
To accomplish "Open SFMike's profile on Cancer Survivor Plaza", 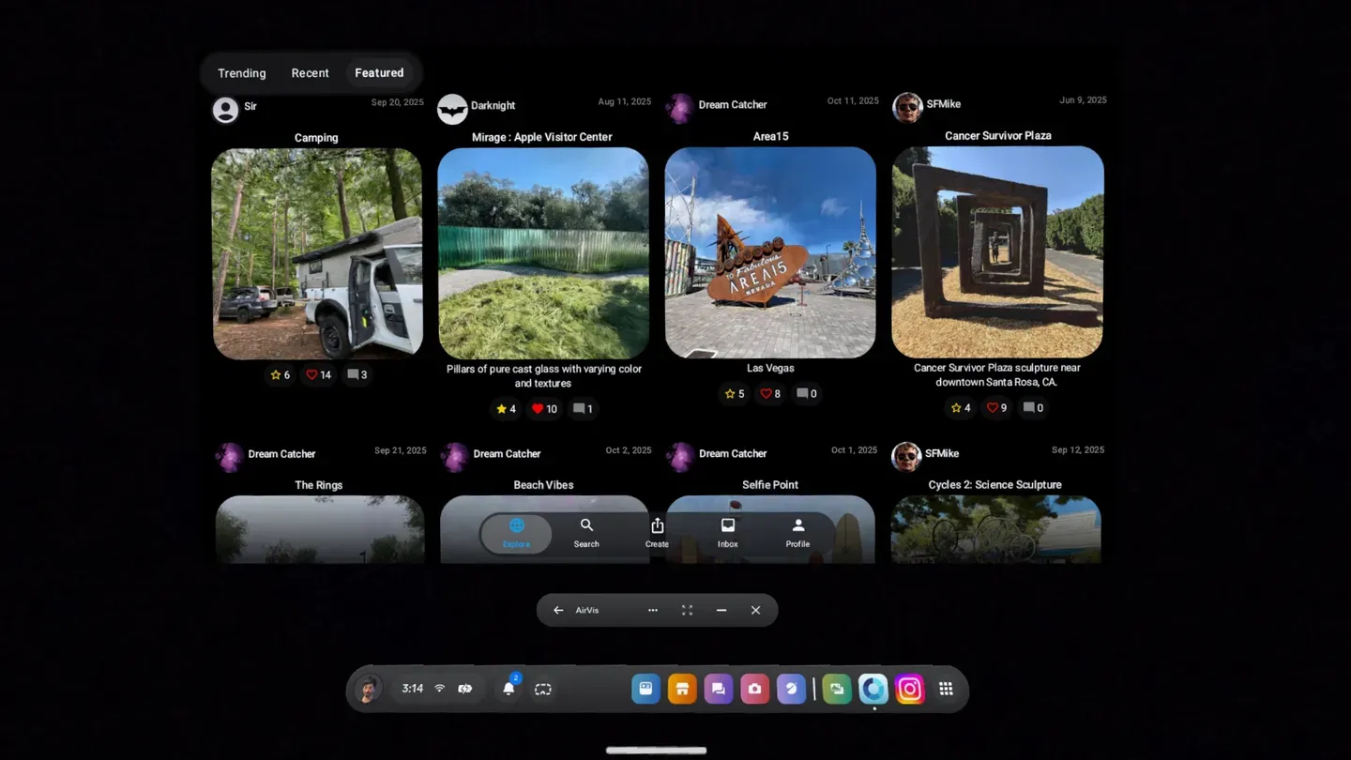I will pyautogui.click(x=907, y=107).
